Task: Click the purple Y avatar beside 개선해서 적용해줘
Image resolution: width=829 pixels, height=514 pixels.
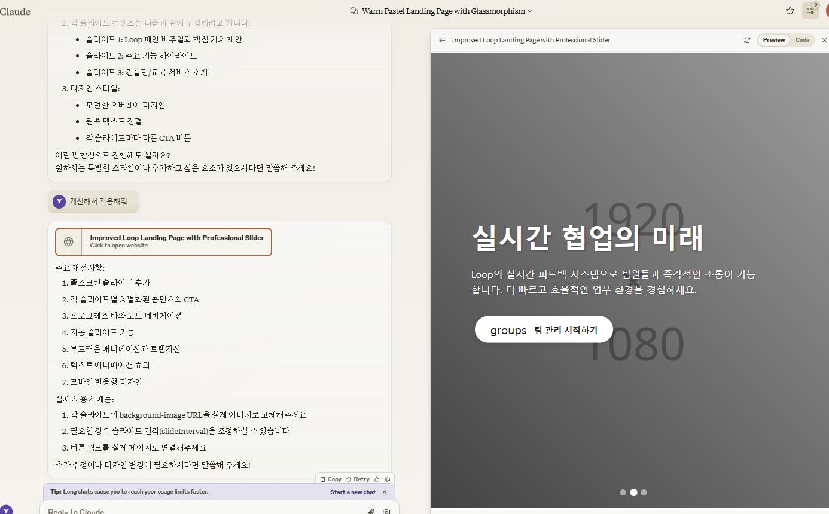Action: pyautogui.click(x=59, y=201)
